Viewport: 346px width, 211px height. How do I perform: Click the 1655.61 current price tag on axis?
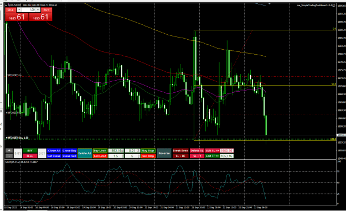[341, 135]
